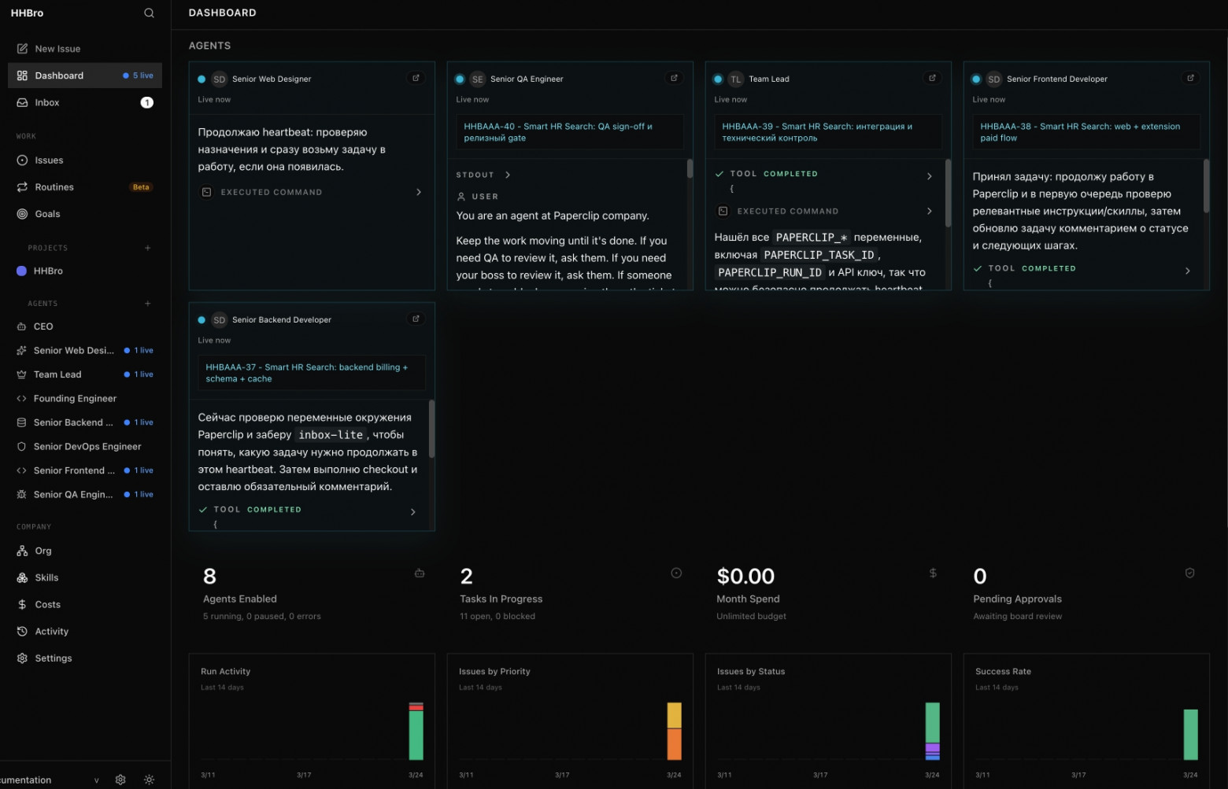Open Senior QA Engineer card external link
Image resolution: width=1228 pixels, height=789 pixels.
click(674, 78)
